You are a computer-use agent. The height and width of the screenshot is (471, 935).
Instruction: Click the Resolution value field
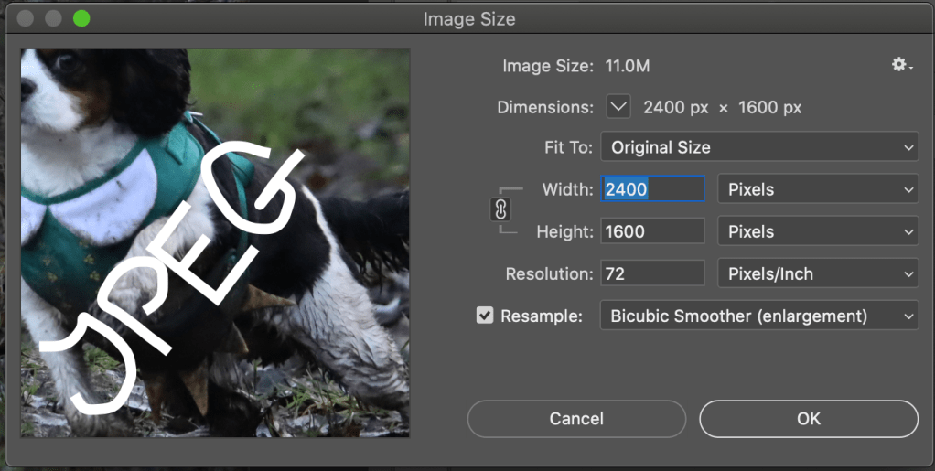tap(652, 273)
